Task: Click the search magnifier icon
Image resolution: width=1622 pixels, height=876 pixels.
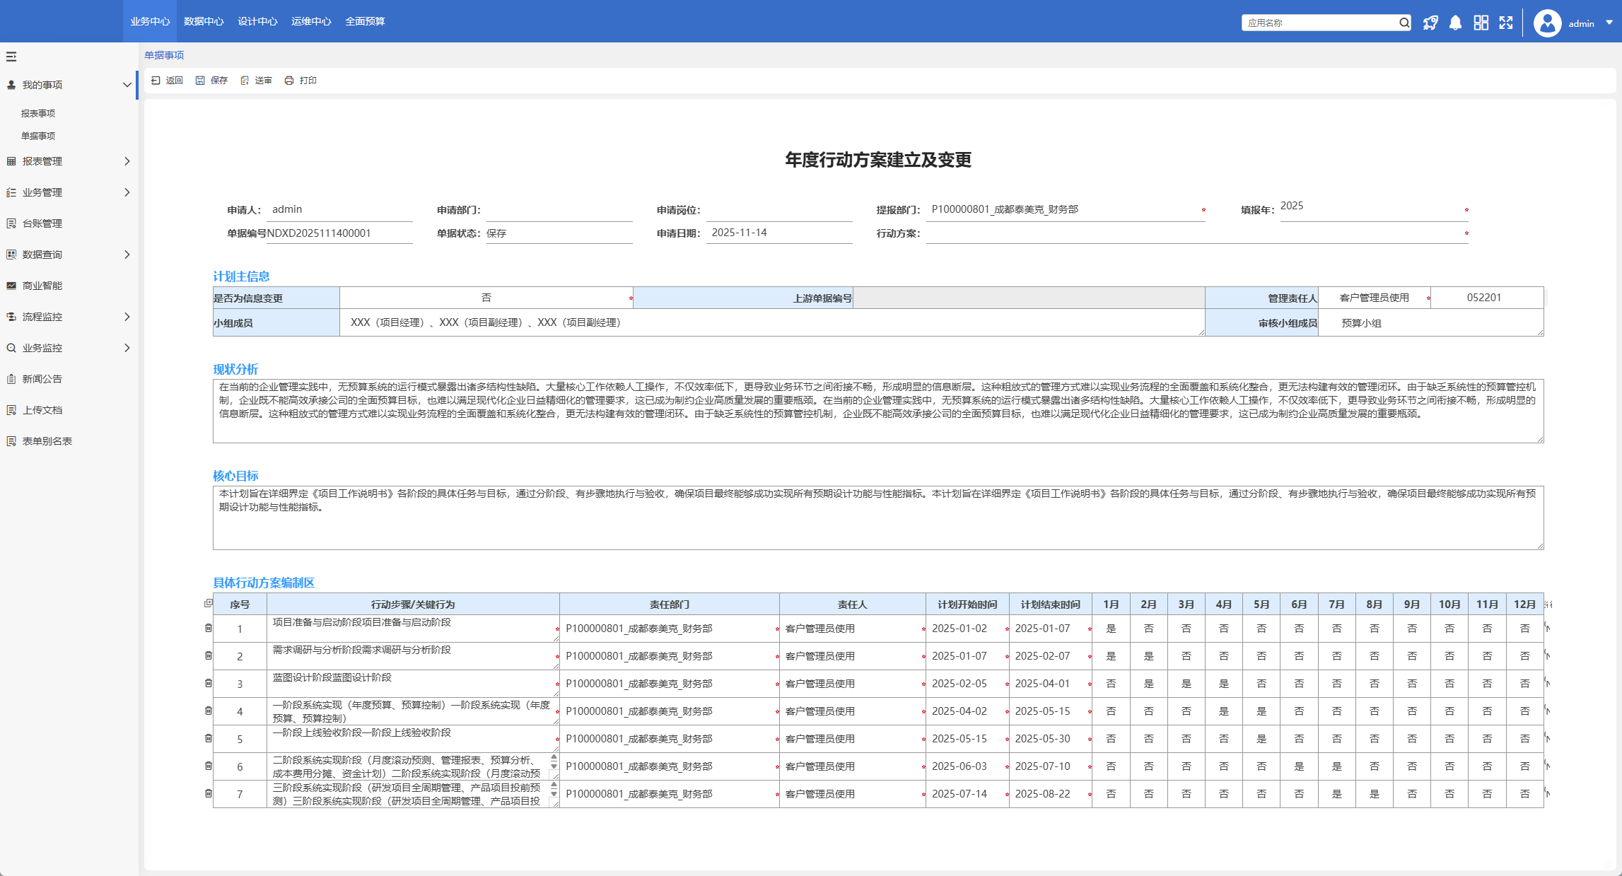Action: pyautogui.click(x=1404, y=23)
